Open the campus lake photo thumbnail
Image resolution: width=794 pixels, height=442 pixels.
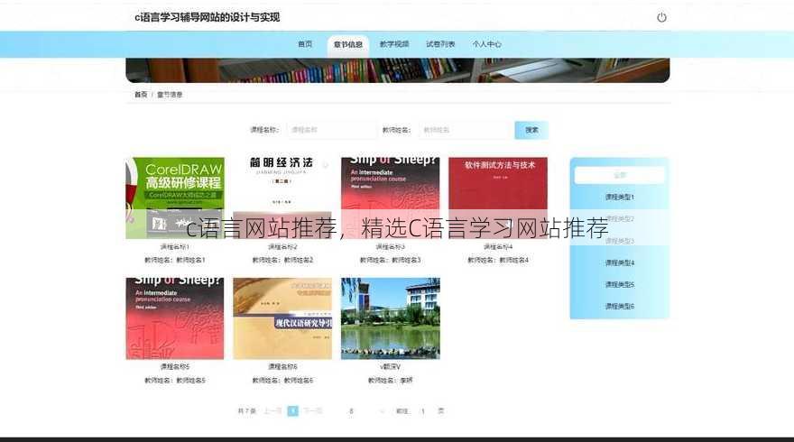390,318
